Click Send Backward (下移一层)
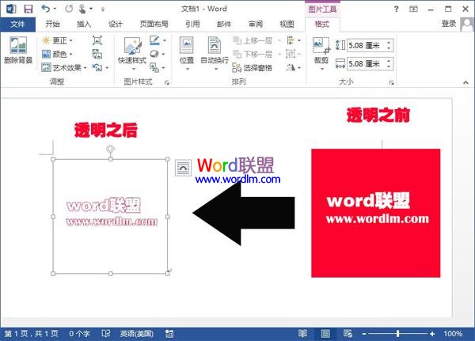This screenshot has height=341, width=475. pos(253,55)
